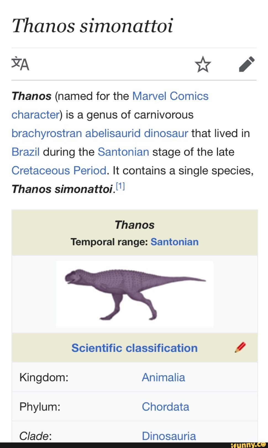Follow the Chordata phylum link
The height and width of the screenshot is (448, 268).
165,407
